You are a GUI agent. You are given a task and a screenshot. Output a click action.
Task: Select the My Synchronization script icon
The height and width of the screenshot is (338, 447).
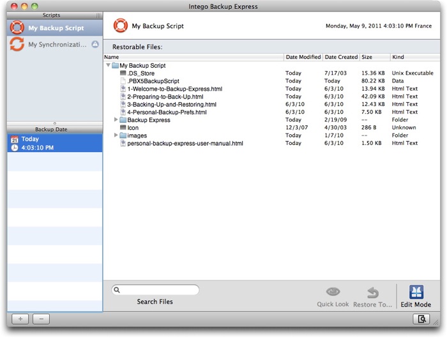17,44
